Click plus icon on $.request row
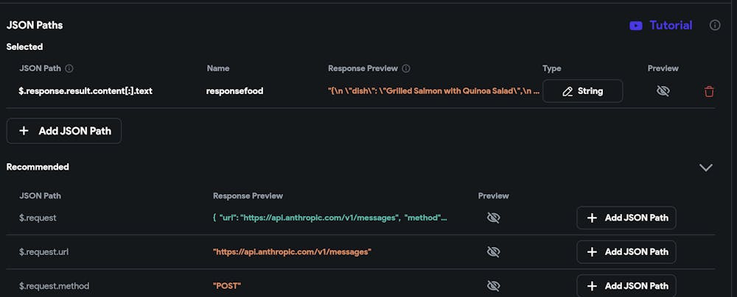The width and height of the screenshot is (737, 297). [x=592, y=218]
